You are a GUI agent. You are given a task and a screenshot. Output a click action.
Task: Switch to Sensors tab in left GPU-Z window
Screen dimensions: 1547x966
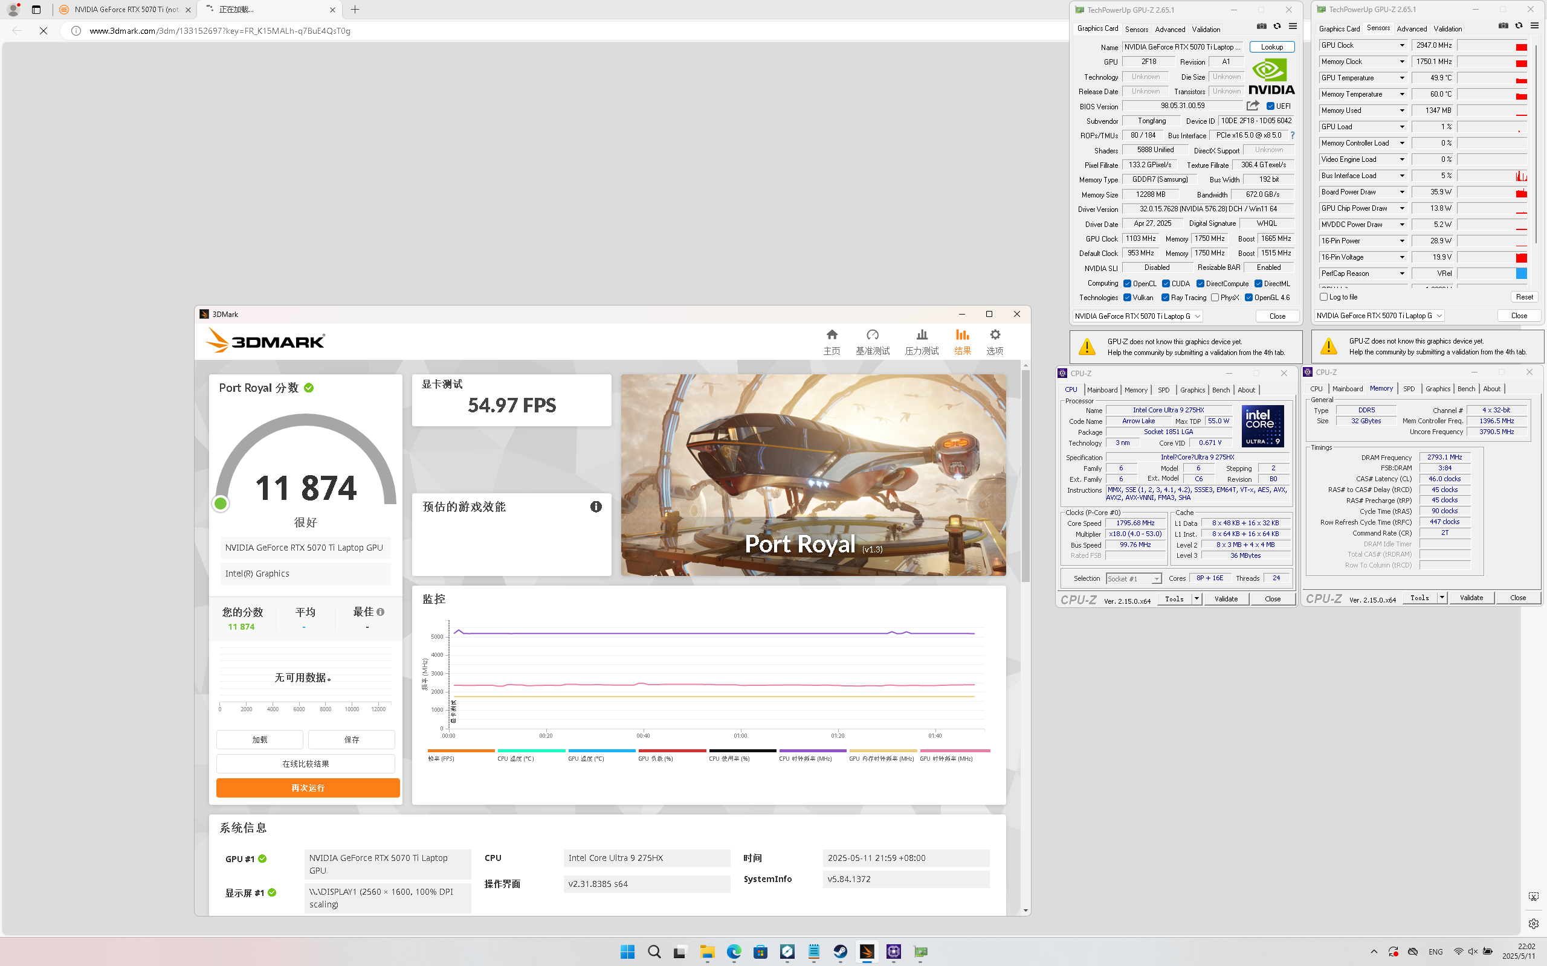1137,30
